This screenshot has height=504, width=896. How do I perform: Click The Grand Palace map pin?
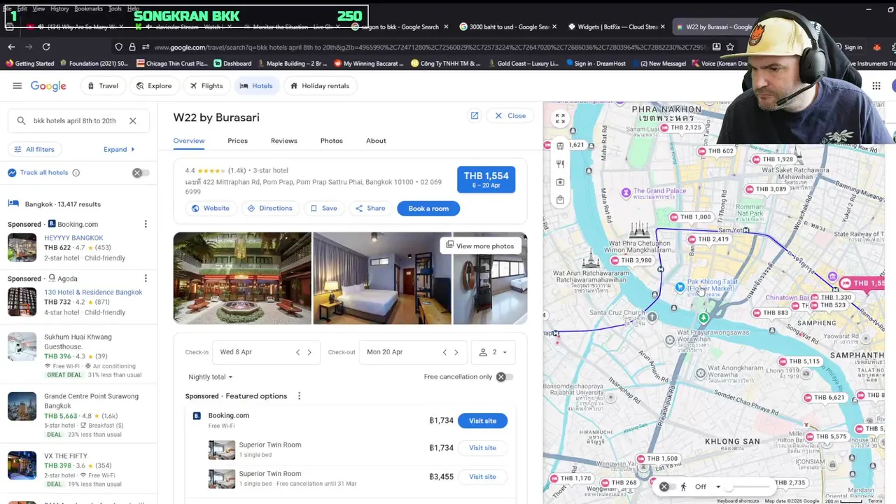coord(626,192)
